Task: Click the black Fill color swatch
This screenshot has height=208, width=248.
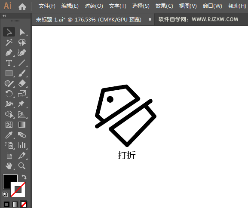Action: point(8,180)
